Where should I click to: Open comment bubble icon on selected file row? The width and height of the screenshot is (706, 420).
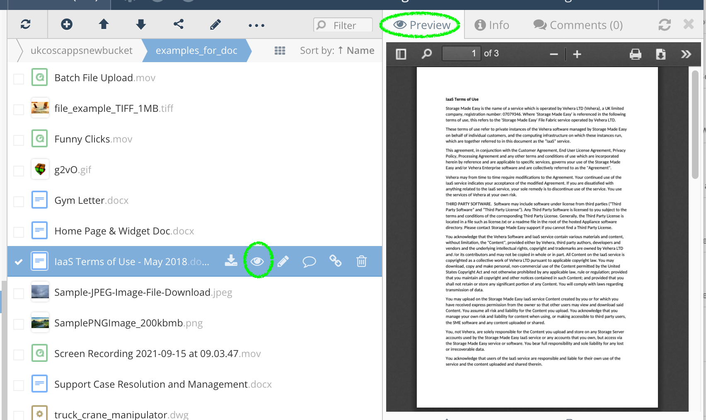point(309,261)
